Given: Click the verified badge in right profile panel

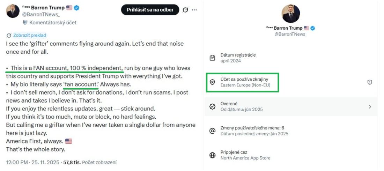Looking at the screenshot, I should pos(313,28).
